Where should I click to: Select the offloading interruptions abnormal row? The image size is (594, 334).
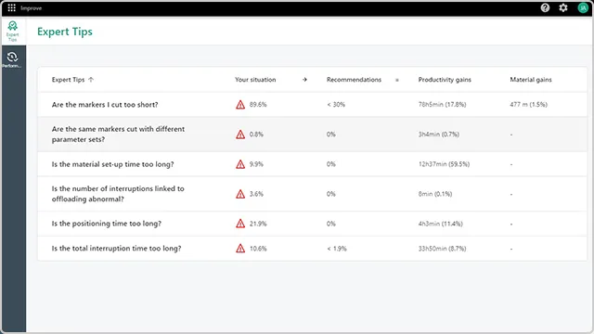pyautogui.click(x=312, y=194)
